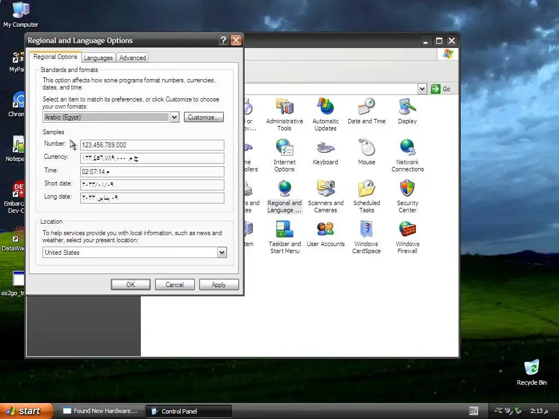Select My Computer desktop icon
This screenshot has height=419, width=559.
[x=21, y=15]
